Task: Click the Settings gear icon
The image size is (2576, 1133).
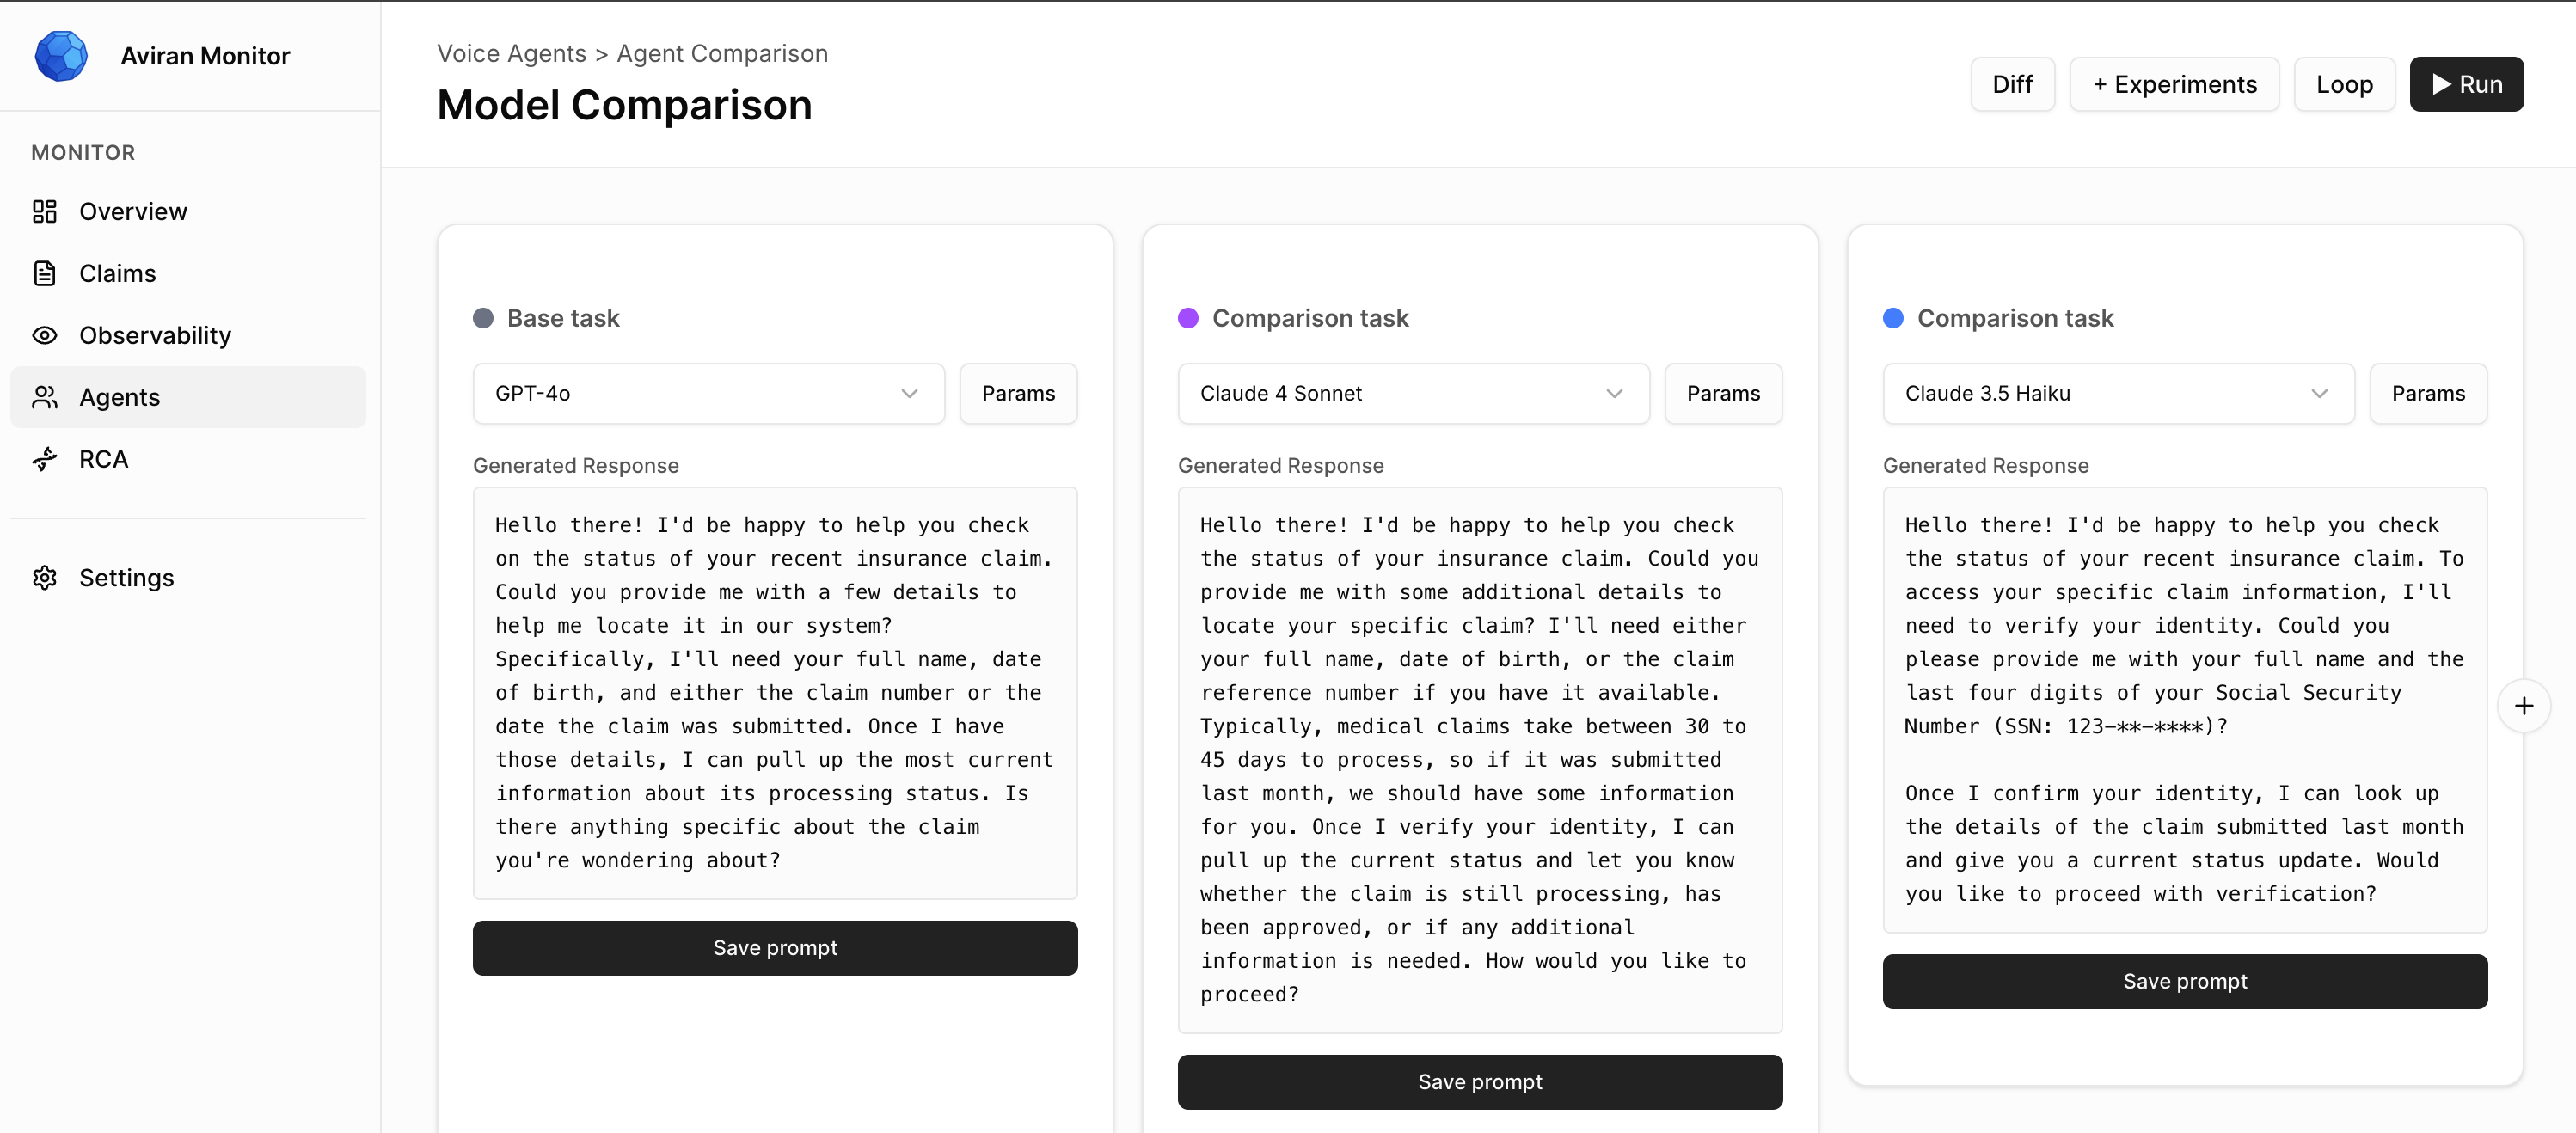Action: (44, 578)
